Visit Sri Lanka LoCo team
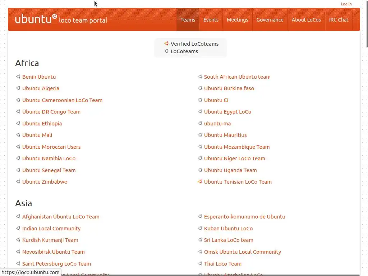 (229, 240)
